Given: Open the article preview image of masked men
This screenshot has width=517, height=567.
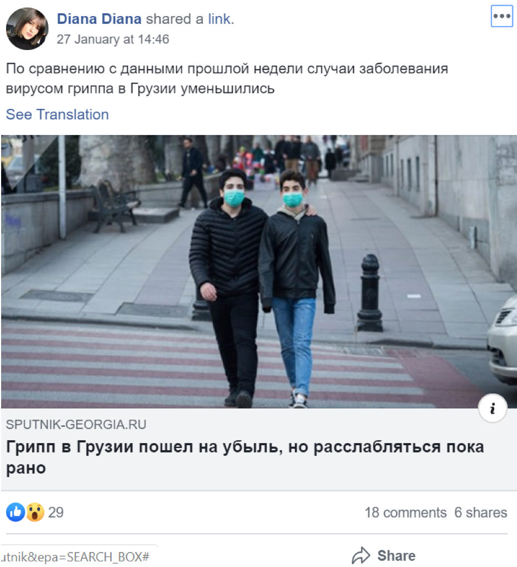Looking at the screenshot, I should coord(259,272).
